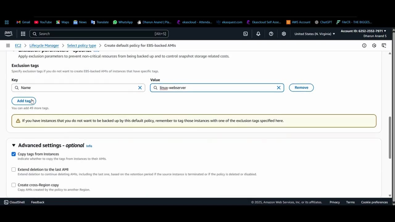Open Maps bookmark
The image size is (395, 222).
click(62, 22)
